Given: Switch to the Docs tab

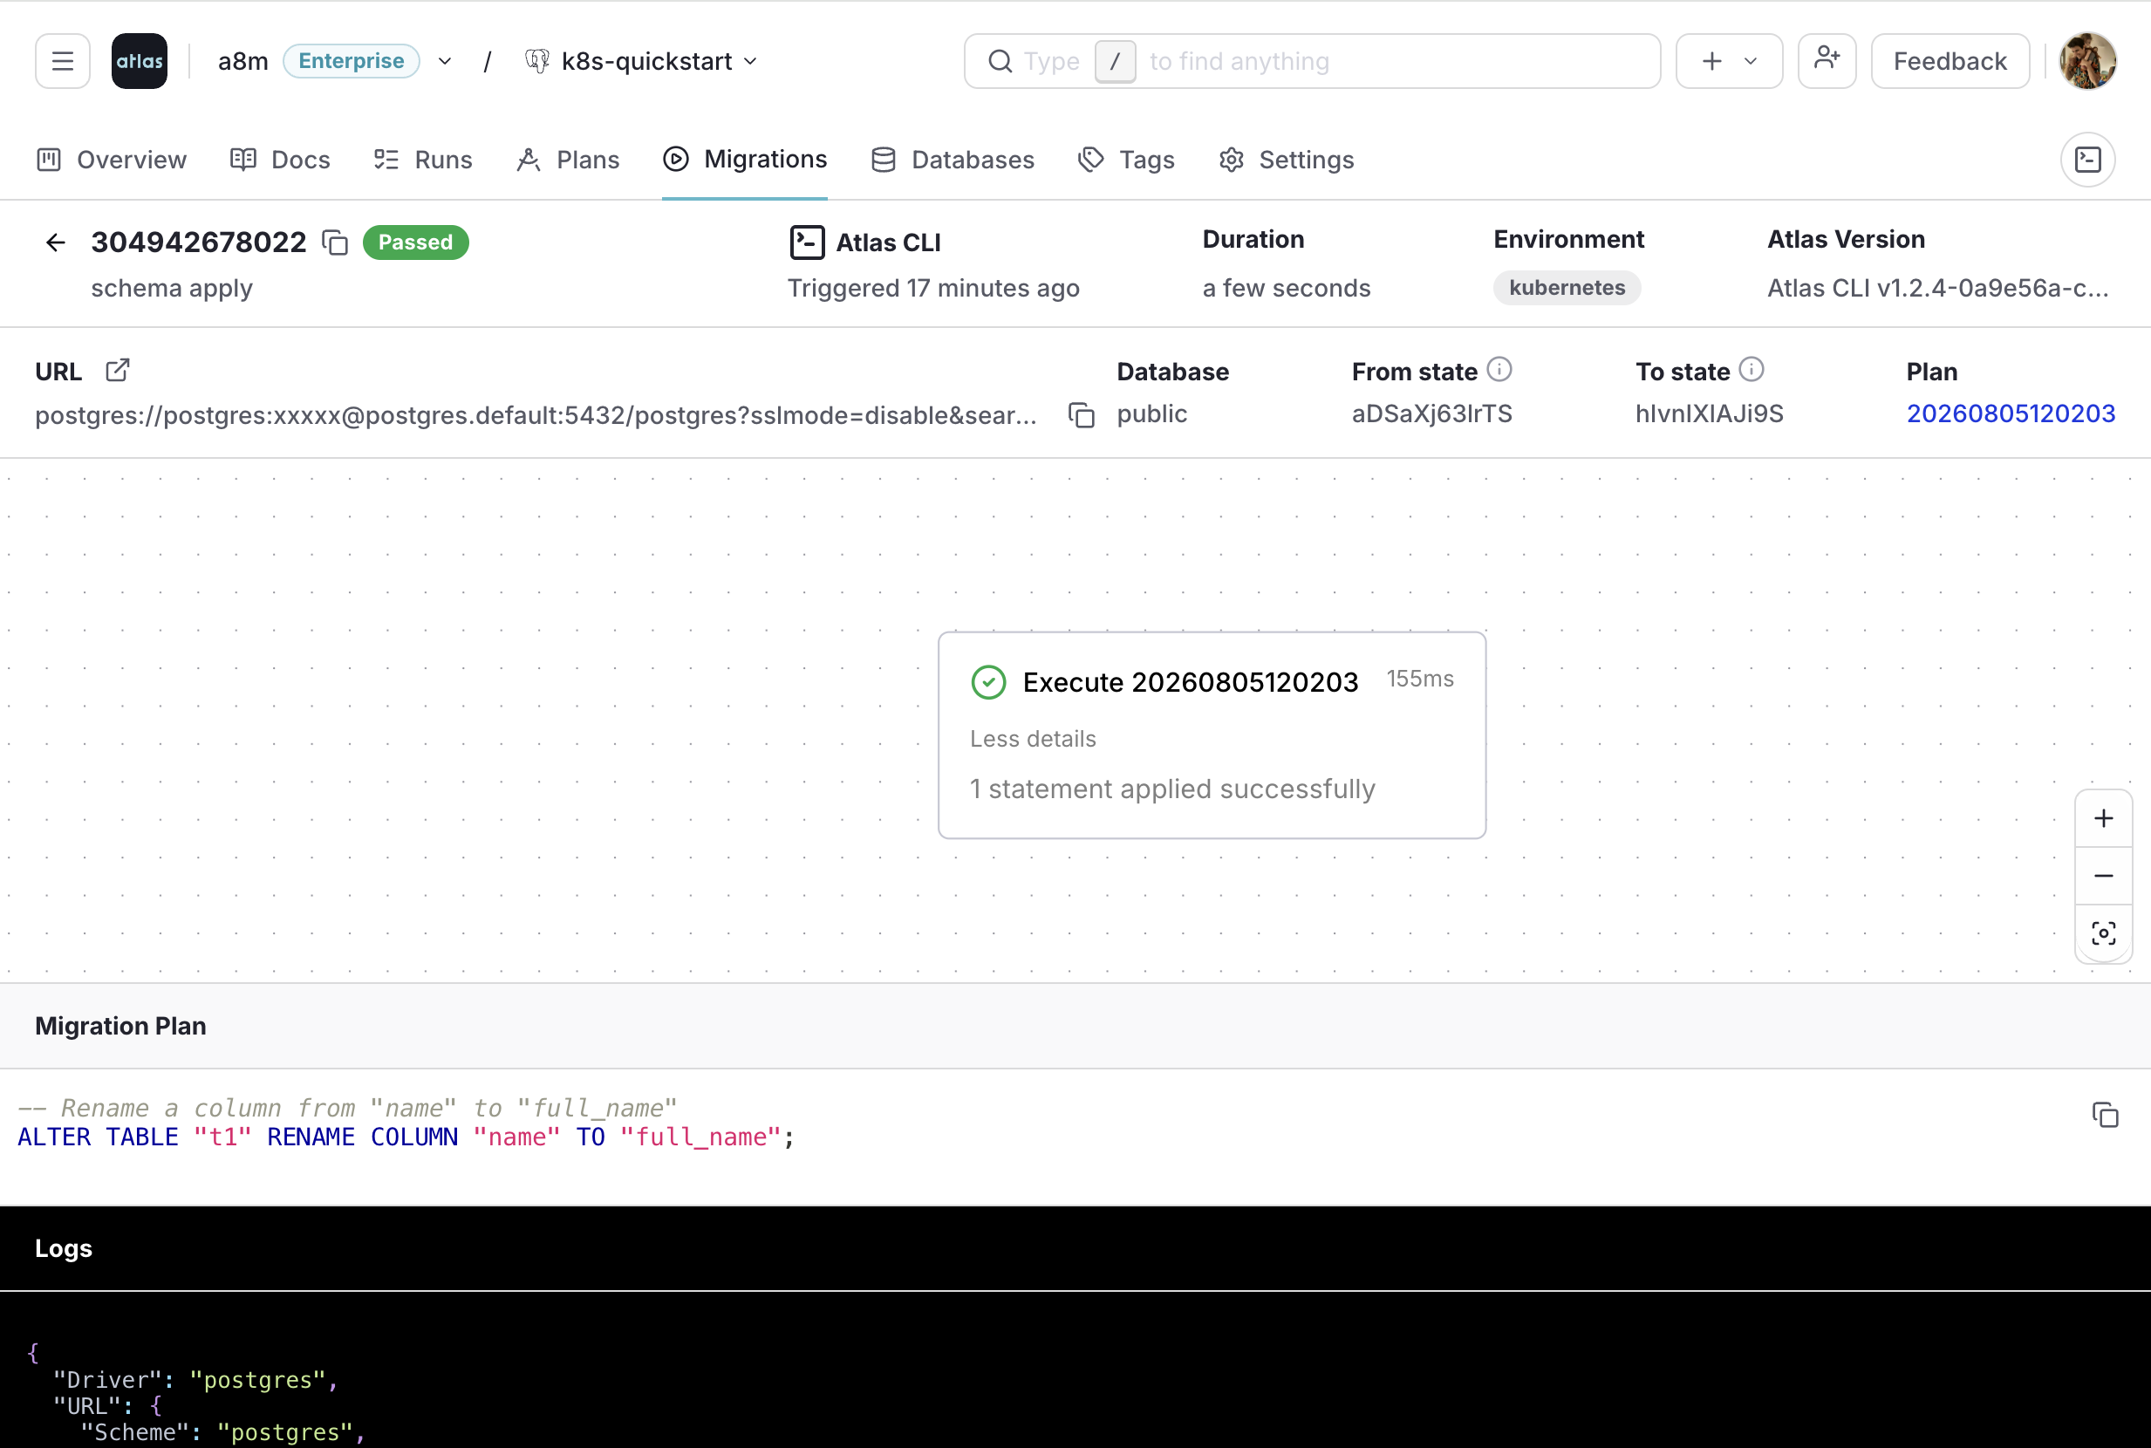Looking at the screenshot, I should point(280,160).
